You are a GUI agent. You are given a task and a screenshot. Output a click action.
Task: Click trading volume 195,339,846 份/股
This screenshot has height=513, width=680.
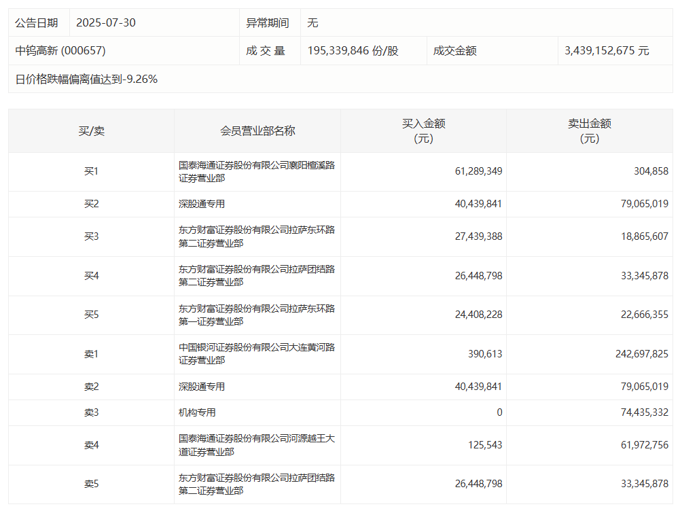[x=353, y=51]
